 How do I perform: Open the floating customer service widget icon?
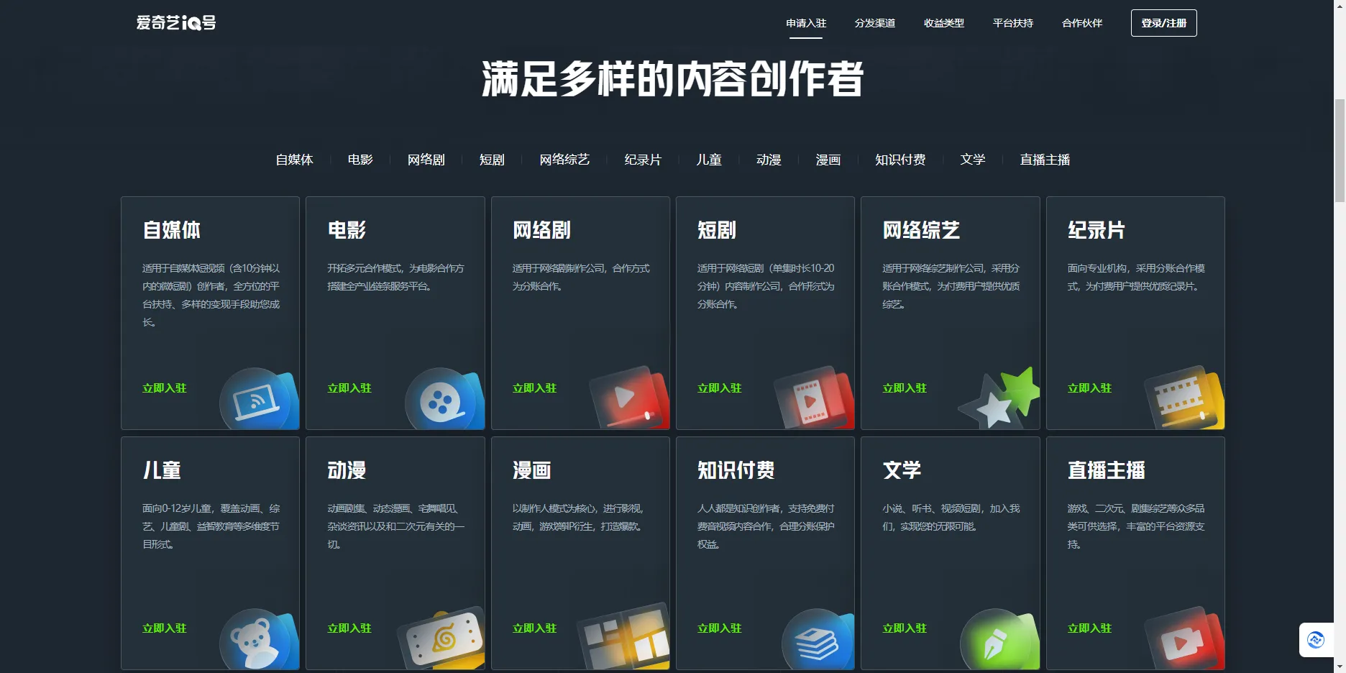[1316, 639]
